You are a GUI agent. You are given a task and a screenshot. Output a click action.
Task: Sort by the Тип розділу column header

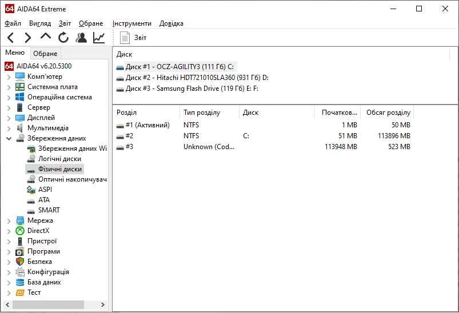[209, 113]
